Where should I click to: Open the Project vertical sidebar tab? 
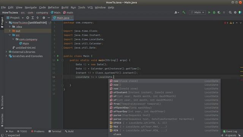pos(2,22)
